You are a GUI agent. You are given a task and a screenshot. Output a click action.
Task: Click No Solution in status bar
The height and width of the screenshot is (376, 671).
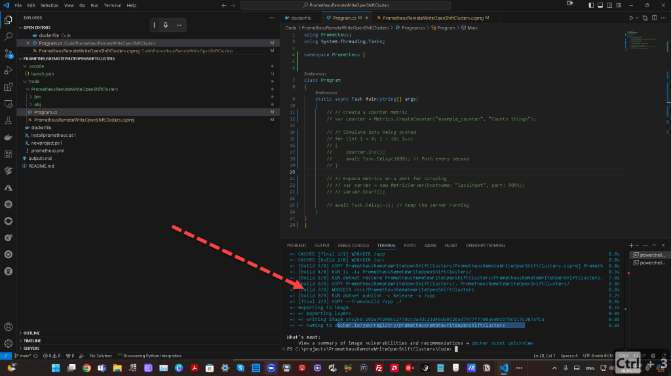[100, 356]
